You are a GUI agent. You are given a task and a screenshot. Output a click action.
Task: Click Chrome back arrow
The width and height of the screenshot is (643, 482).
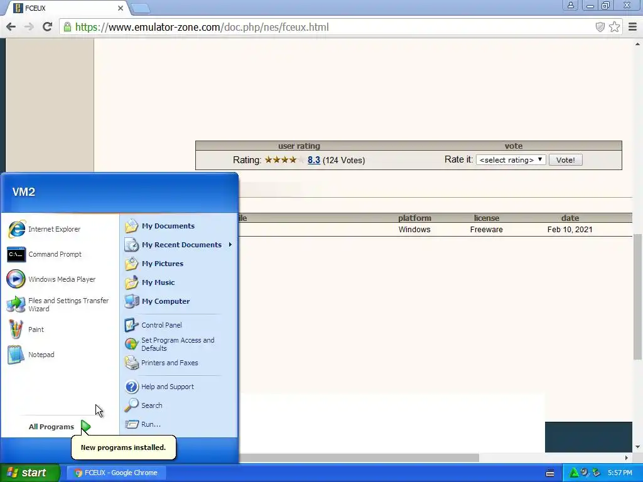11,27
